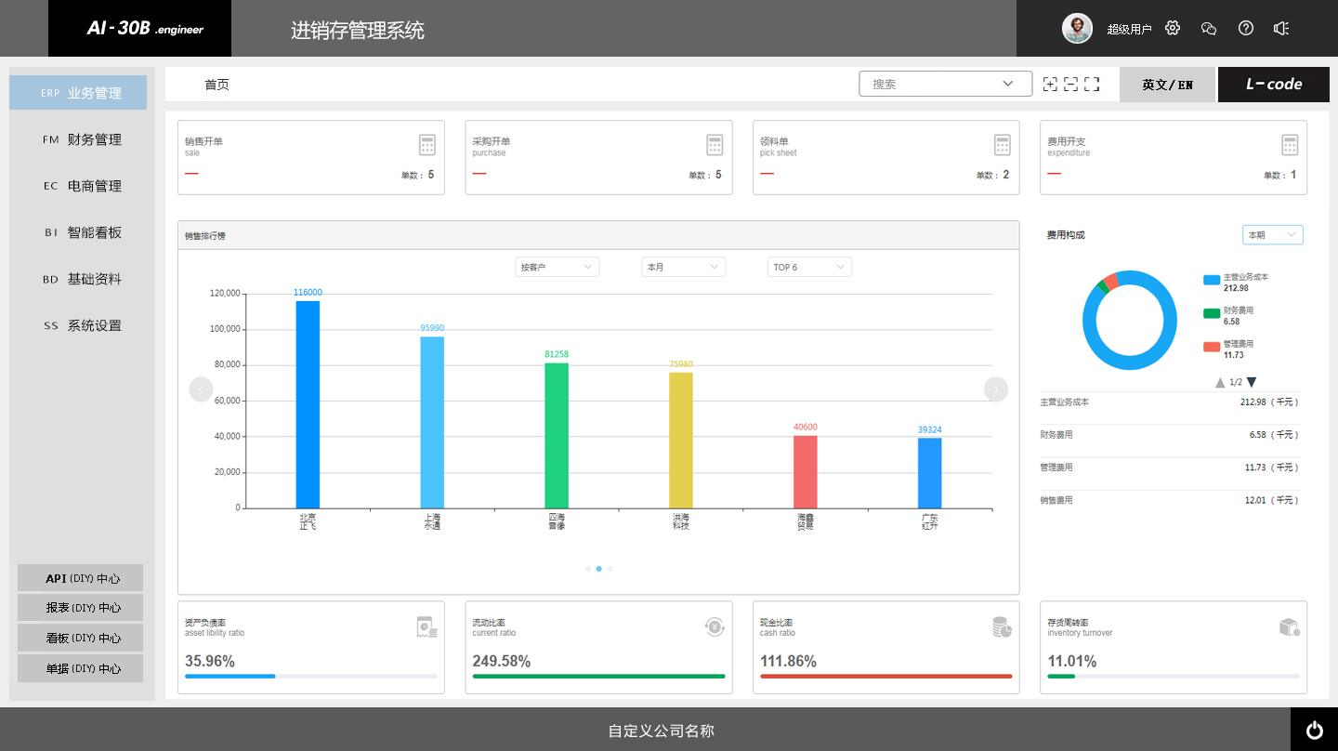1338x751 pixels.
Task: Open the 本期 period dropdown
Action: click(x=1272, y=235)
